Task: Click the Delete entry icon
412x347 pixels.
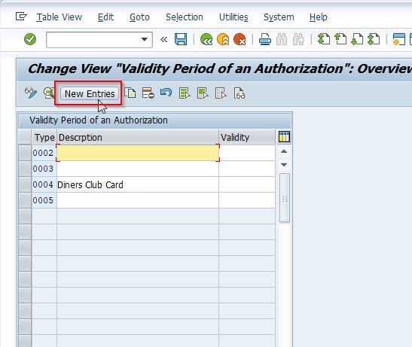Action: click(x=148, y=93)
